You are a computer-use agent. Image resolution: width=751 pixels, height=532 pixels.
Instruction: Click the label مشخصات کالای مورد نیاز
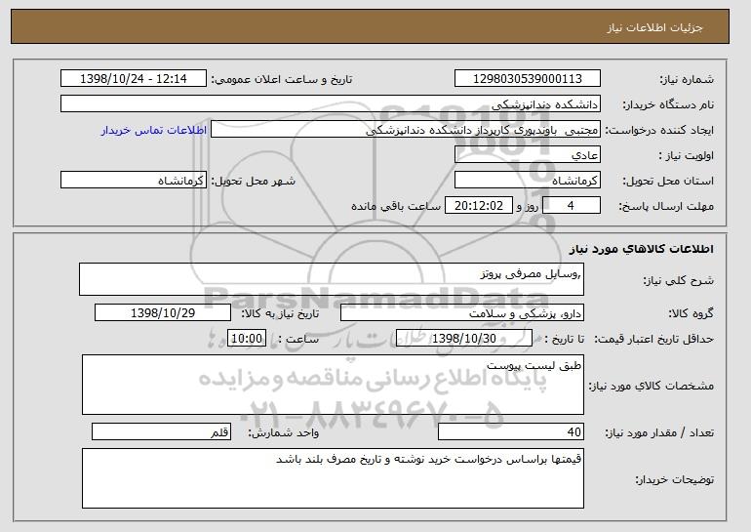click(652, 386)
